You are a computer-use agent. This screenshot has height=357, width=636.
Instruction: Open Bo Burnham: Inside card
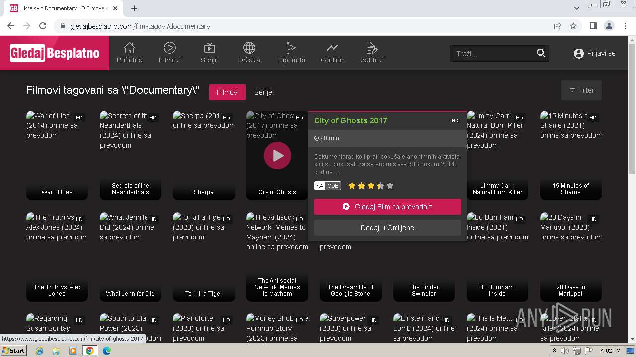coord(497,257)
